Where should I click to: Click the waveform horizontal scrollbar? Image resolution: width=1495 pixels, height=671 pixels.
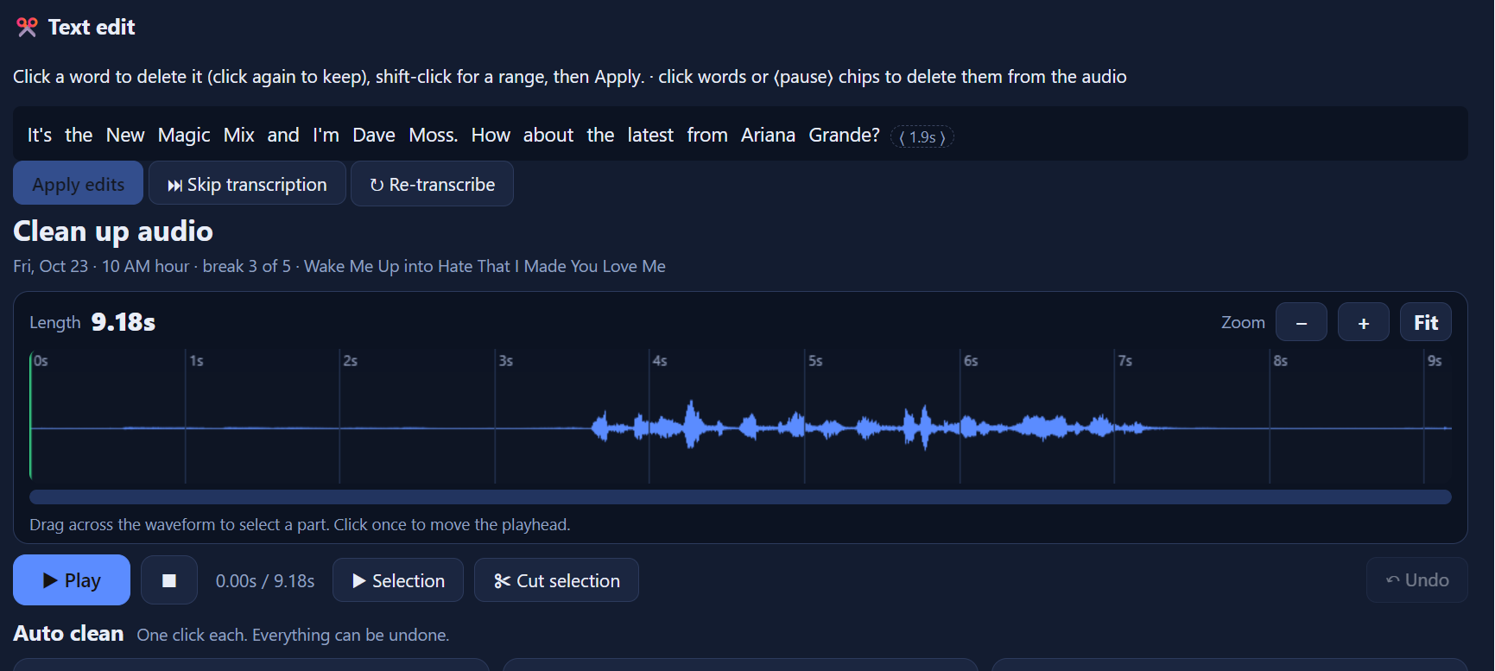(740, 497)
